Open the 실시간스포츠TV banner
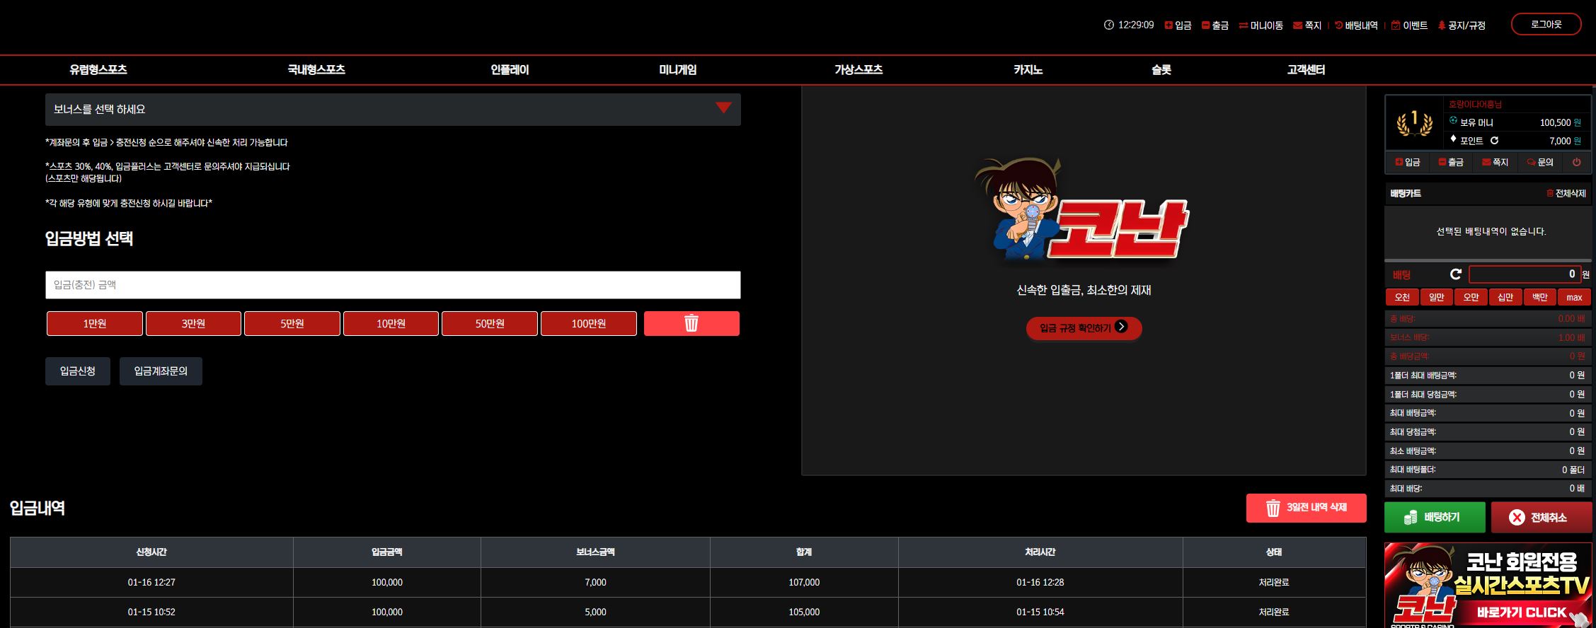The width and height of the screenshot is (1596, 628). coord(1488,584)
